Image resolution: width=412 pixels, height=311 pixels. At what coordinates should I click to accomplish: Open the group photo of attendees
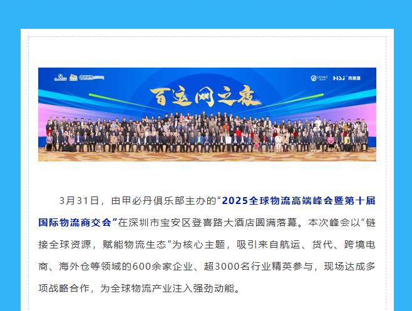tap(207, 135)
